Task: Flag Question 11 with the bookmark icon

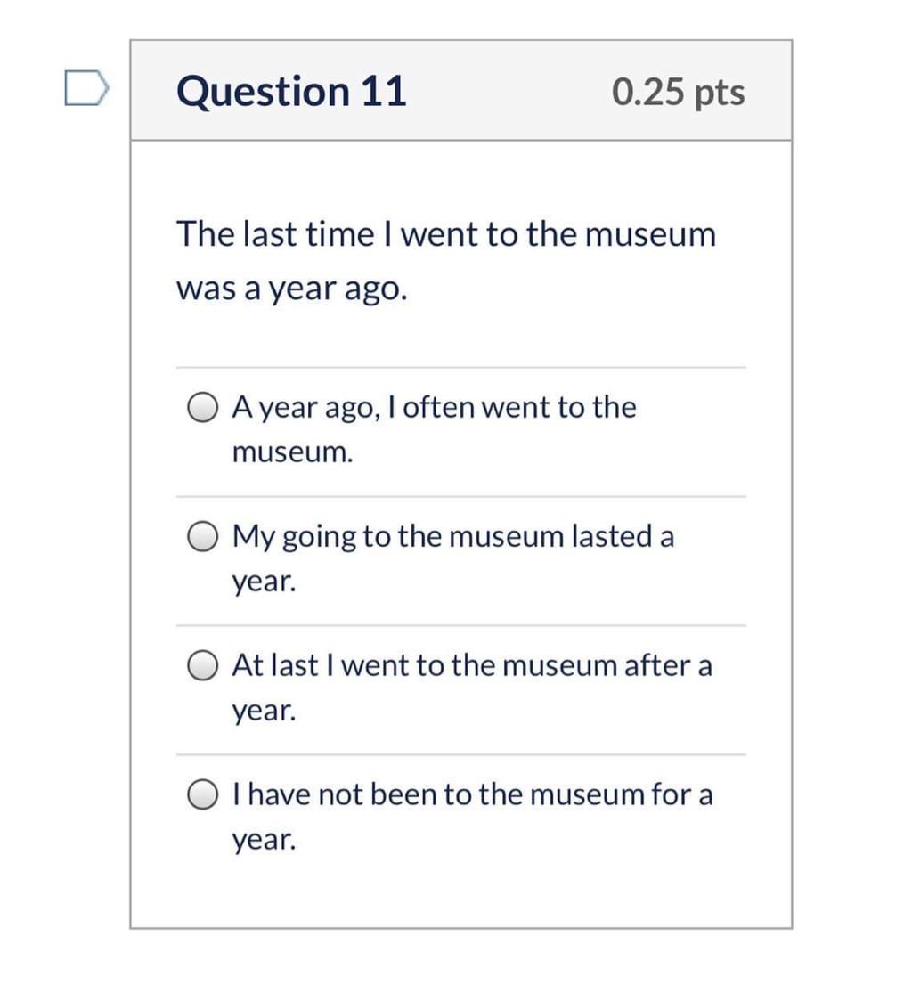Action: 86,90
